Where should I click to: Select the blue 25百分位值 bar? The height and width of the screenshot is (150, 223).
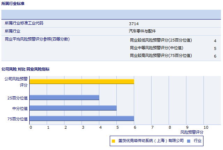[x=64, y=98]
